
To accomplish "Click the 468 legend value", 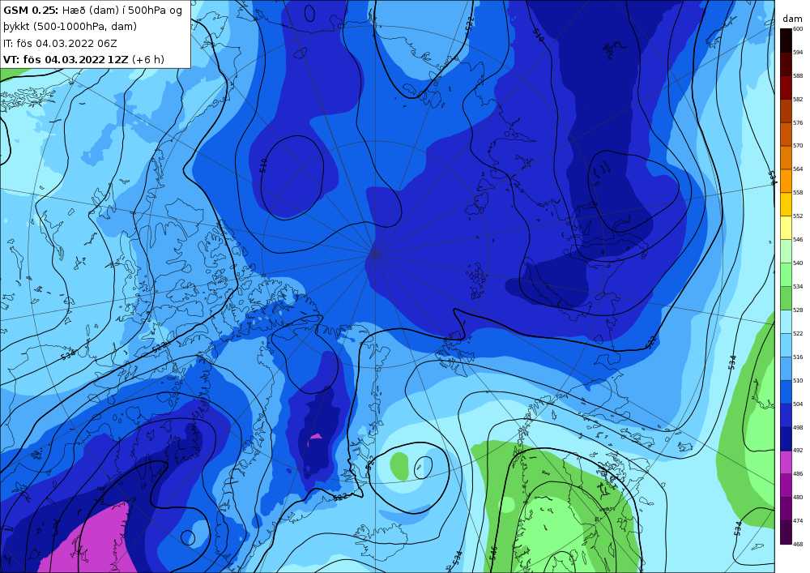I will click(x=798, y=544).
